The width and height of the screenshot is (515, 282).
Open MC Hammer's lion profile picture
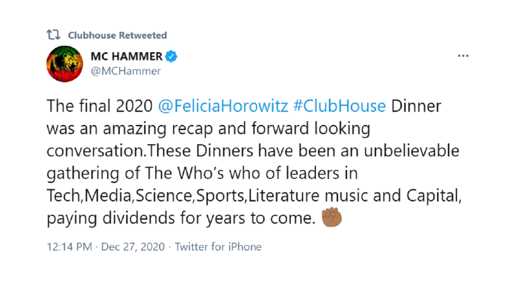[x=63, y=64]
